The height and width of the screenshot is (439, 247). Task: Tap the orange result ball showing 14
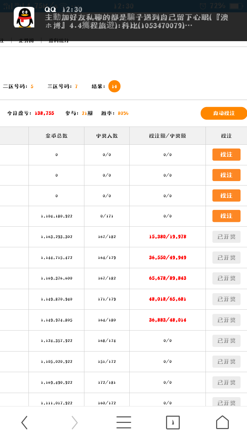click(x=114, y=86)
